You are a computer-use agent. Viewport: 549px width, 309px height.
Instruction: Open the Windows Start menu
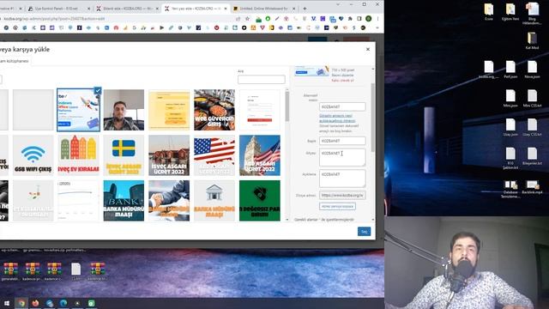(x=7, y=303)
